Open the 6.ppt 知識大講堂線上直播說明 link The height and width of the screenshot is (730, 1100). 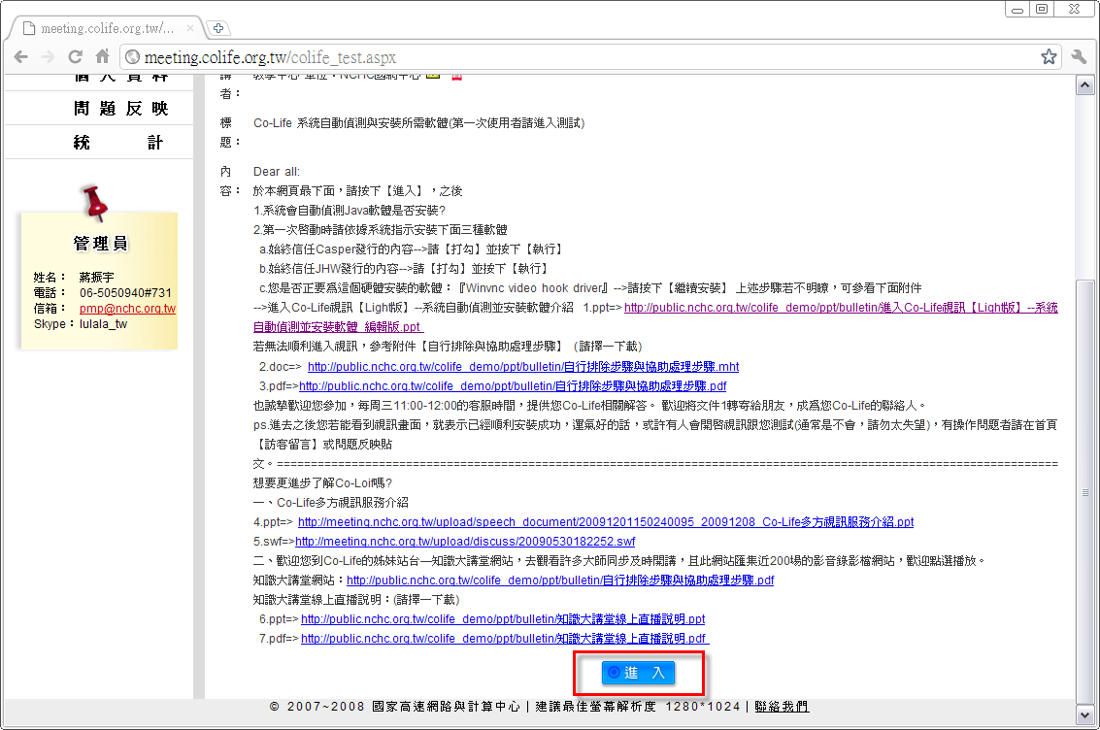503,619
